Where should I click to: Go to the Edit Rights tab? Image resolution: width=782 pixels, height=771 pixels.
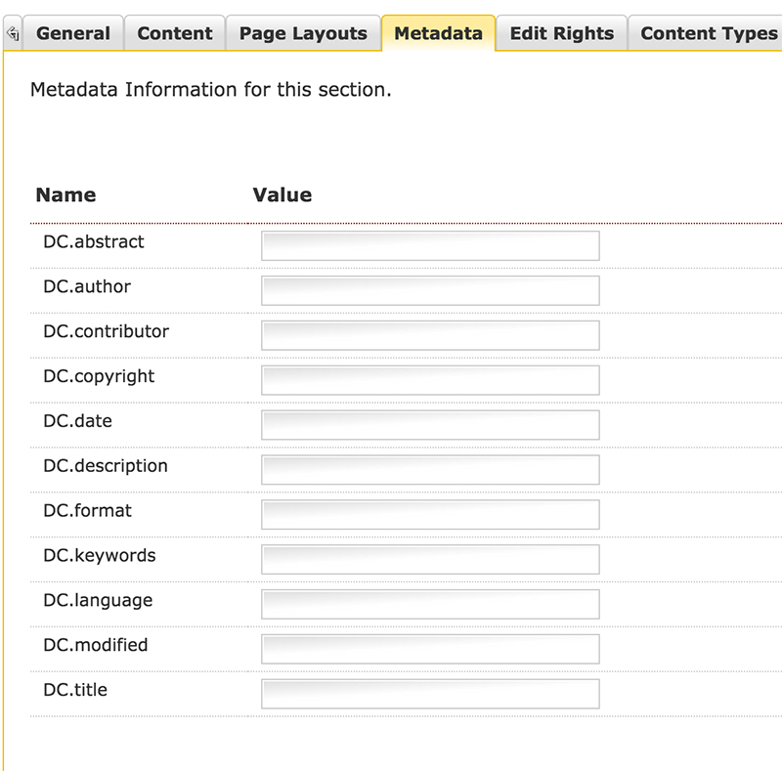[562, 33]
